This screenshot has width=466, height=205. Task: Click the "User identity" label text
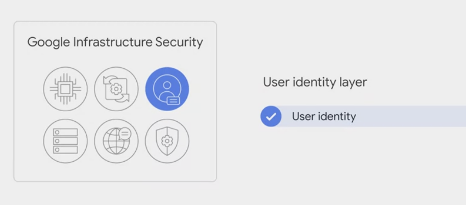[324, 116]
